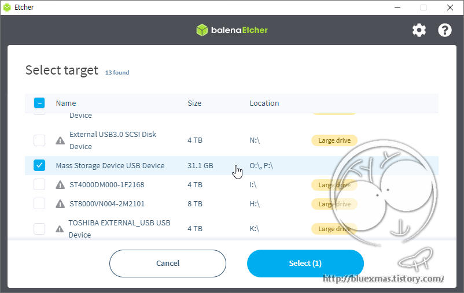Screen dimensions: 464x293
Task: Click the Location column header
Action: [264, 103]
